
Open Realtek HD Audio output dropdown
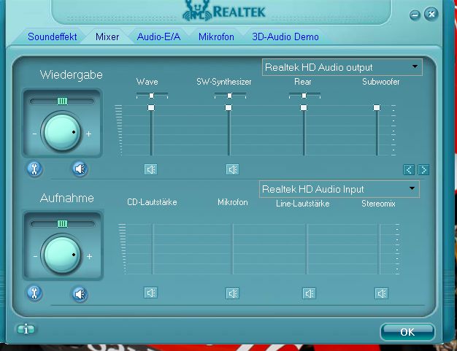click(342, 67)
